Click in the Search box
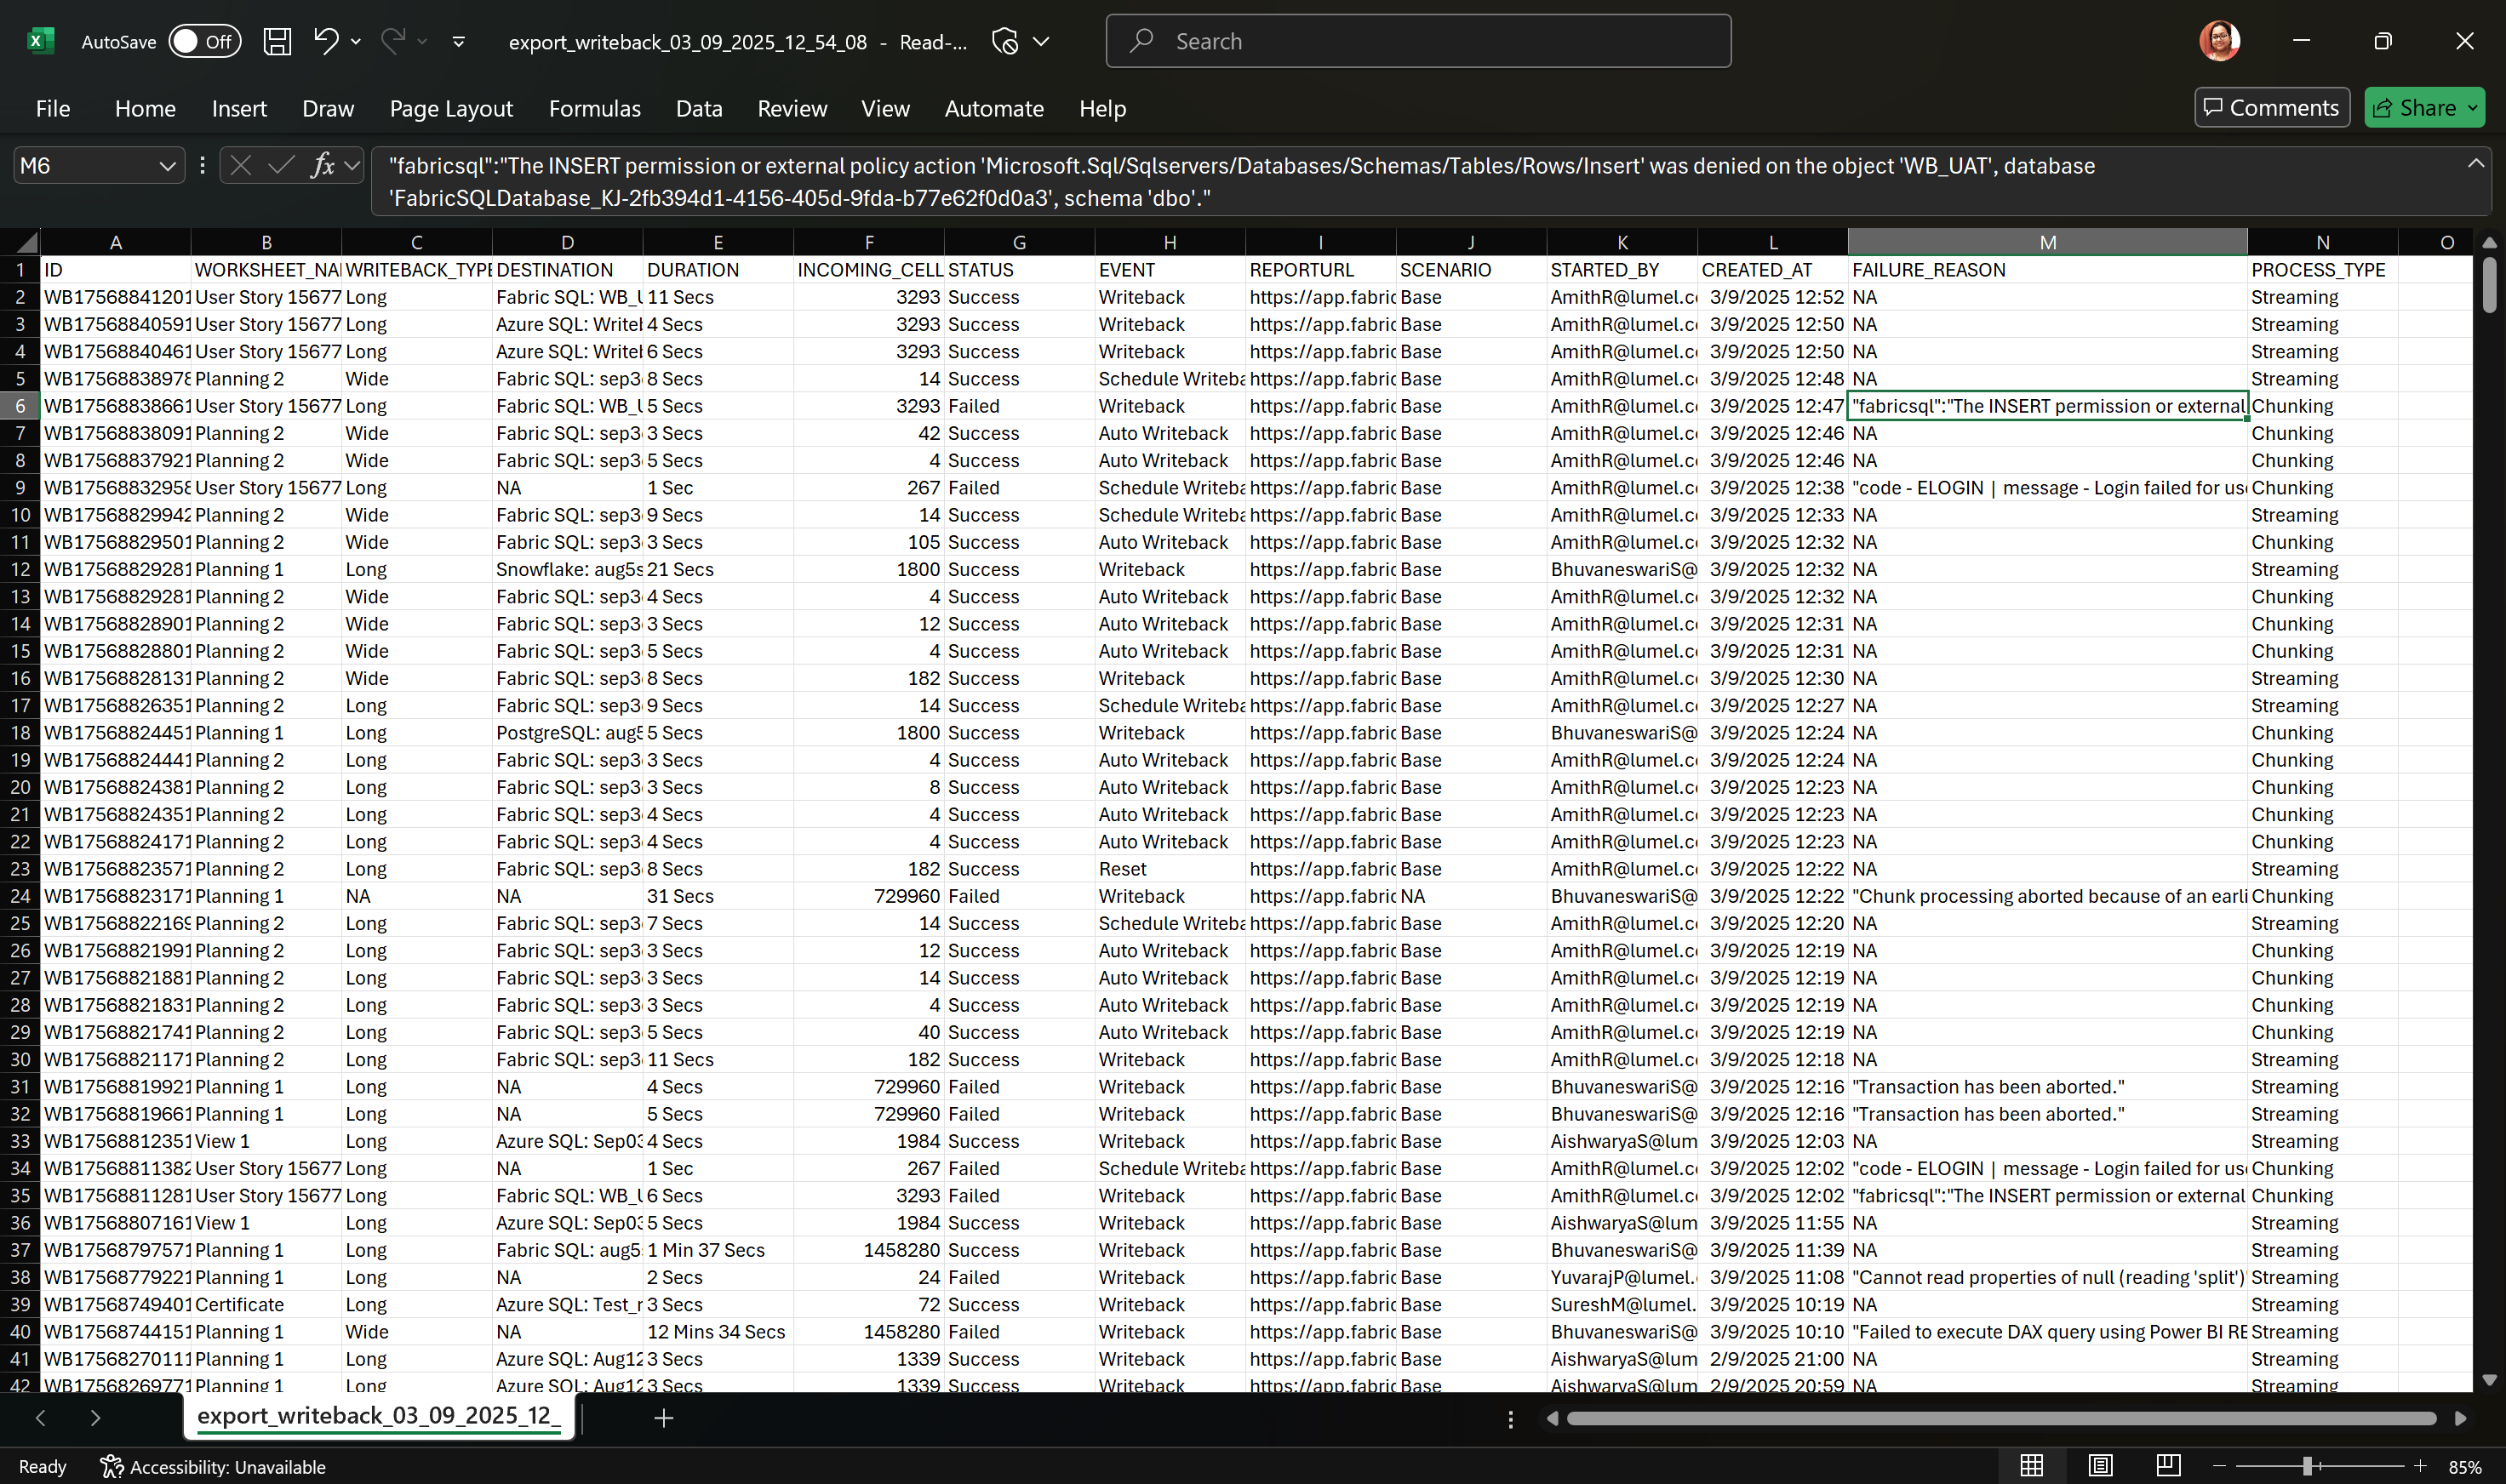The height and width of the screenshot is (1484, 2506). [1417, 41]
